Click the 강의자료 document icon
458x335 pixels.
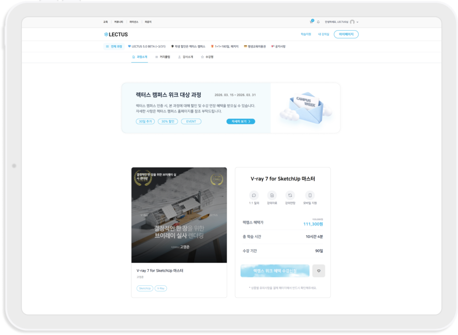(272, 195)
